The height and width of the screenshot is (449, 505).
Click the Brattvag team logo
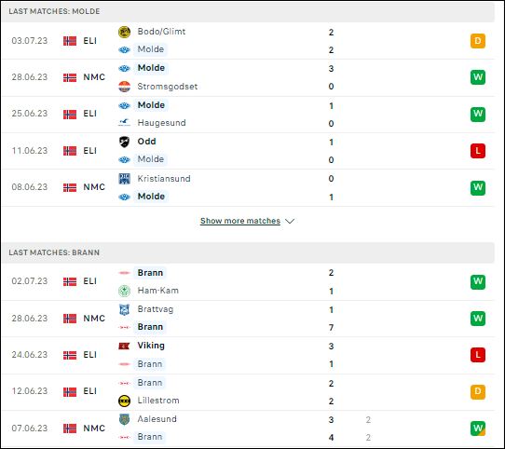click(124, 309)
